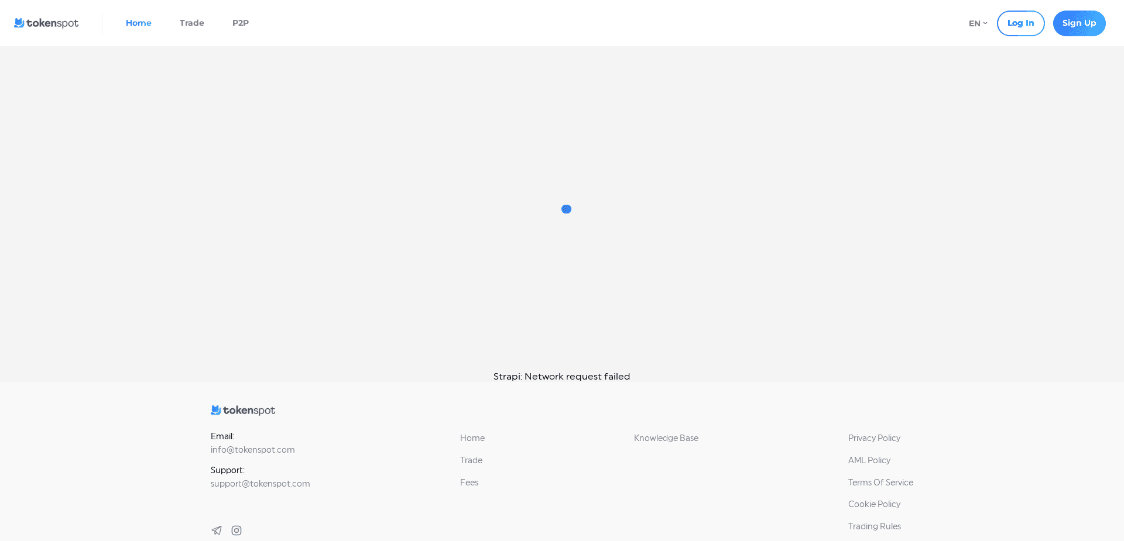
Task: Open the Cookie Policy page
Action: pos(874,504)
